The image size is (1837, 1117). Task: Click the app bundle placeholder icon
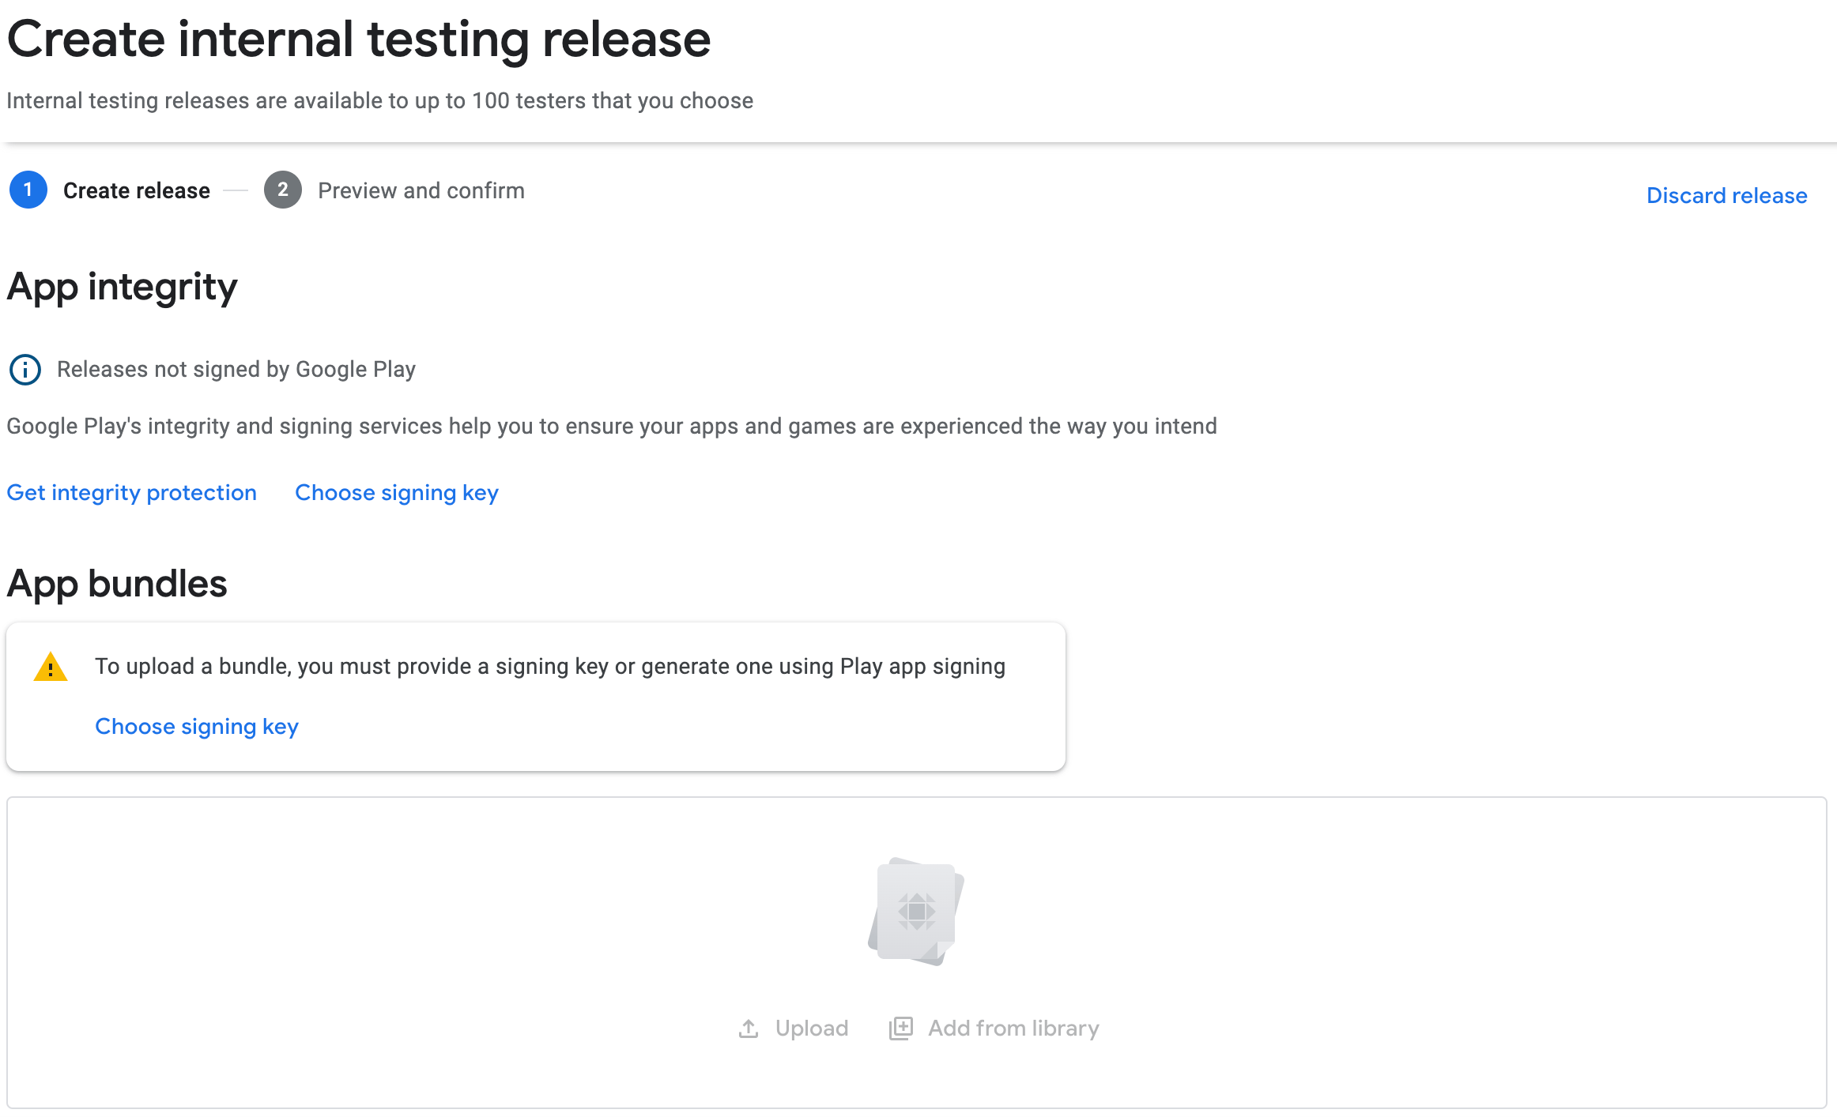point(916,912)
